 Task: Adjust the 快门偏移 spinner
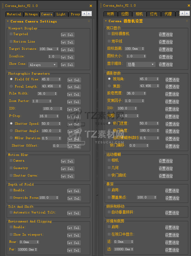point(148,145)
